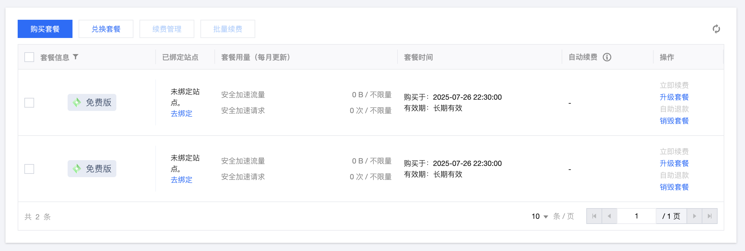Open the 10 条/页 page size dropdown
745x251 pixels.
pos(540,216)
